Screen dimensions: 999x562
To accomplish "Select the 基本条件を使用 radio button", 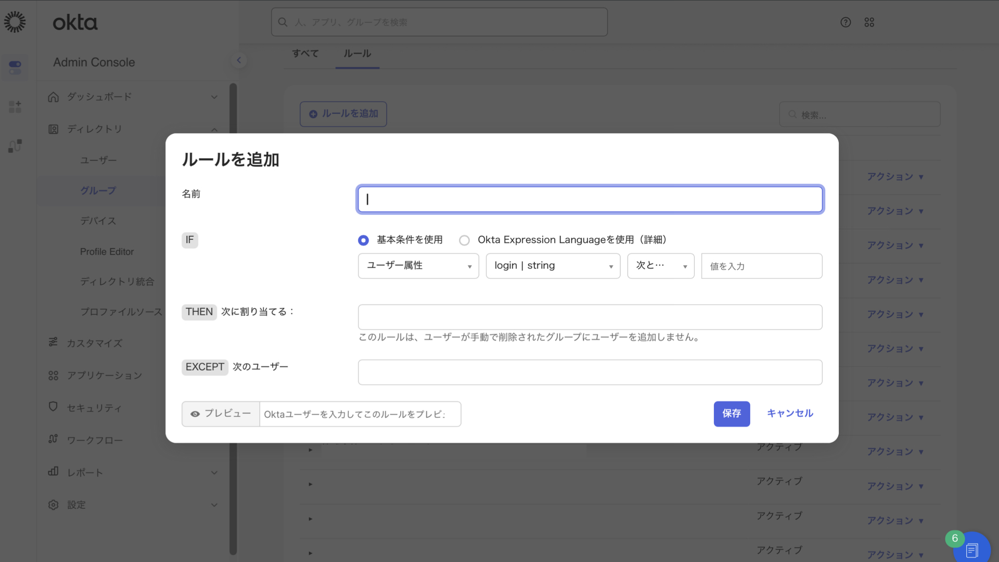I will click(x=363, y=240).
